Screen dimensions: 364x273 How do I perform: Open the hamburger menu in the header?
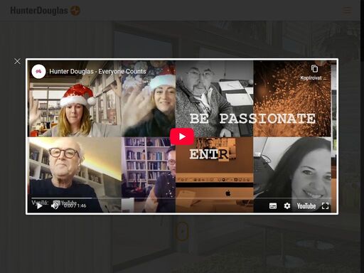click(347, 10)
